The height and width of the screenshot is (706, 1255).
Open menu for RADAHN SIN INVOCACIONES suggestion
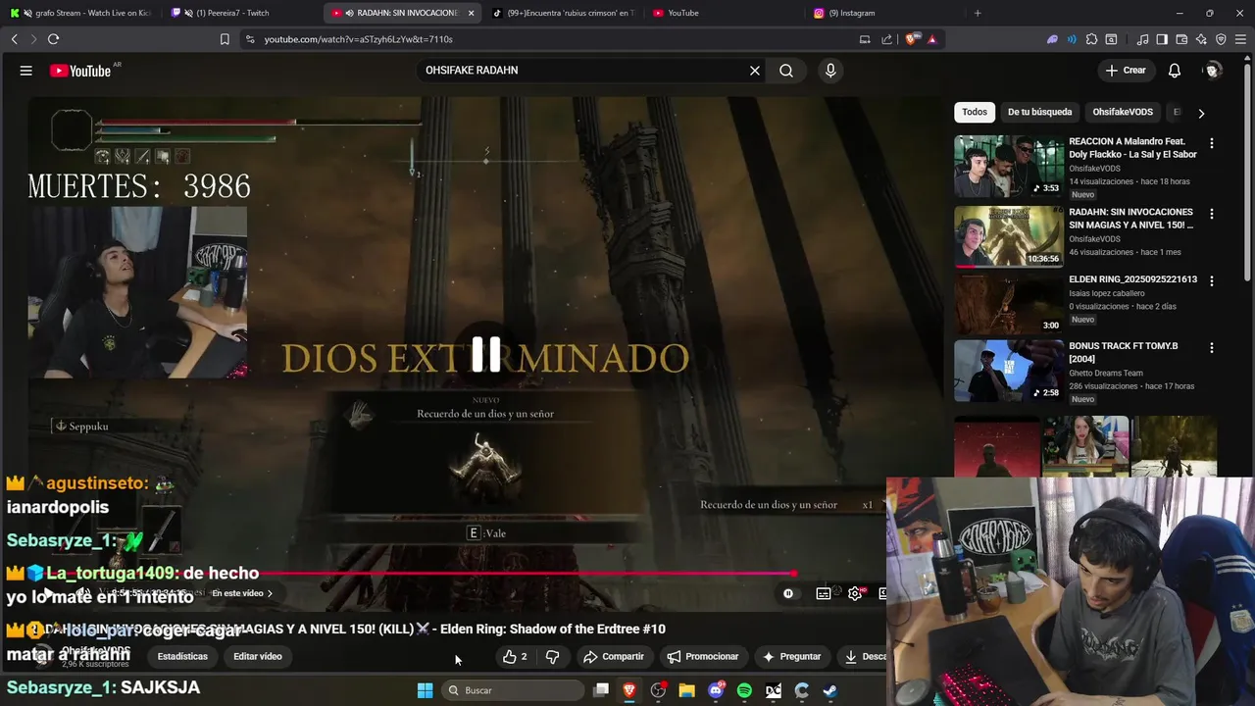[1212, 214]
